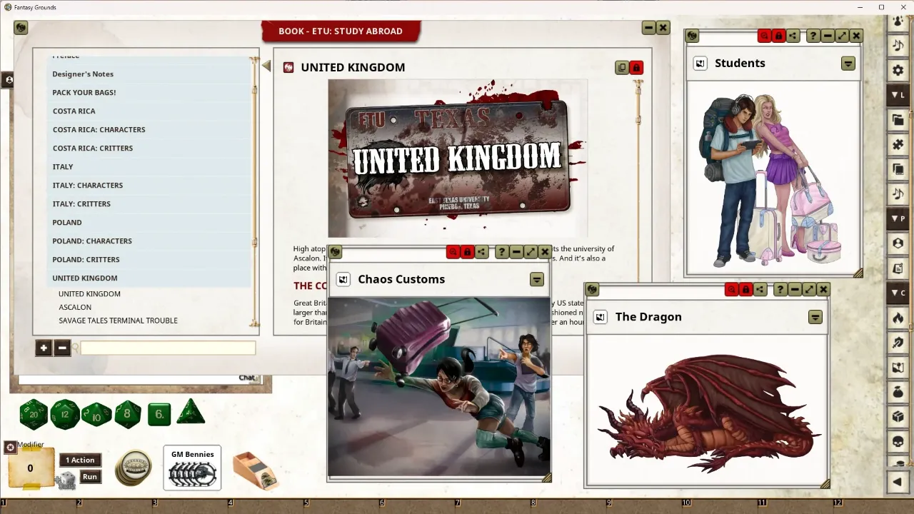Collapse the book index with the left triangle
Image resolution: width=914 pixels, height=514 pixels.
coord(266,66)
